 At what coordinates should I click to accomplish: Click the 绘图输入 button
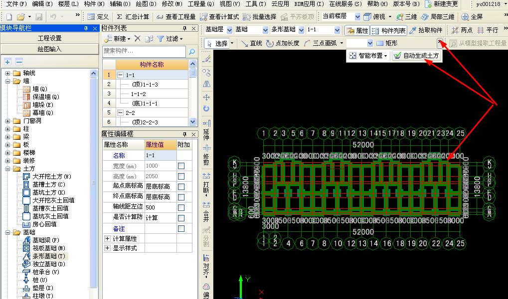click(x=49, y=49)
